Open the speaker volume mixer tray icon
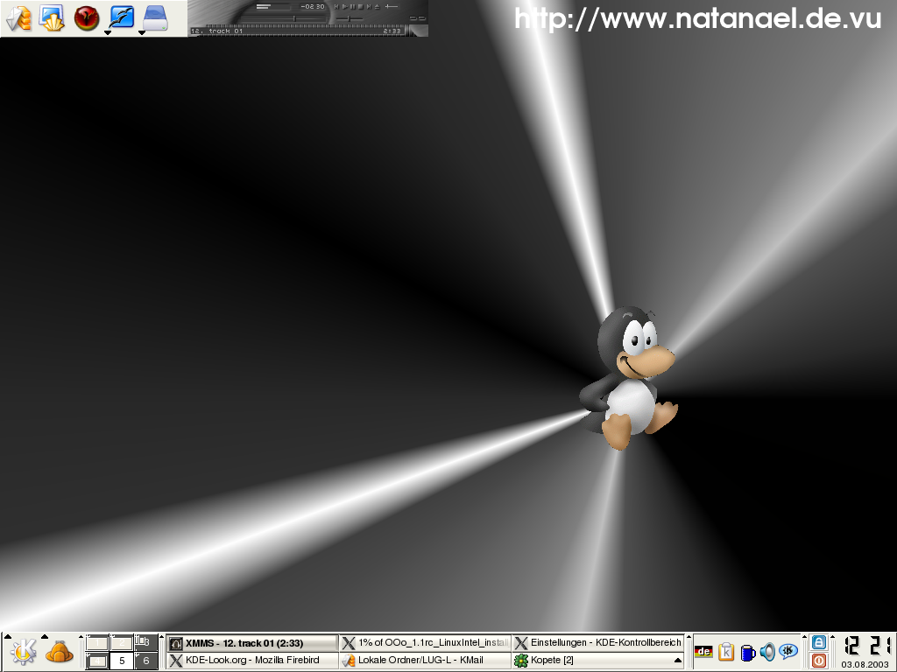 click(x=767, y=651)
